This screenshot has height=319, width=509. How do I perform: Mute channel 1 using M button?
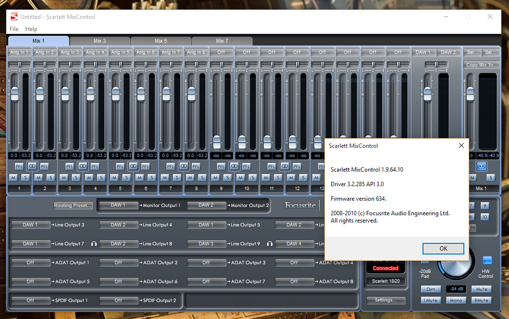pyautogui.click(x=13, y=177)
